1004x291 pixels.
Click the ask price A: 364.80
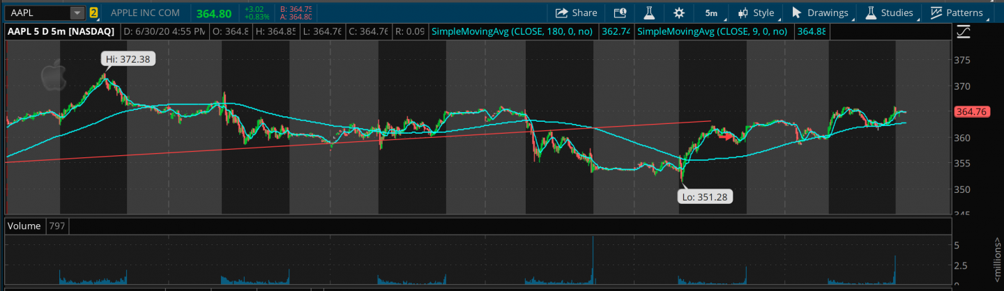click(296, 17)
